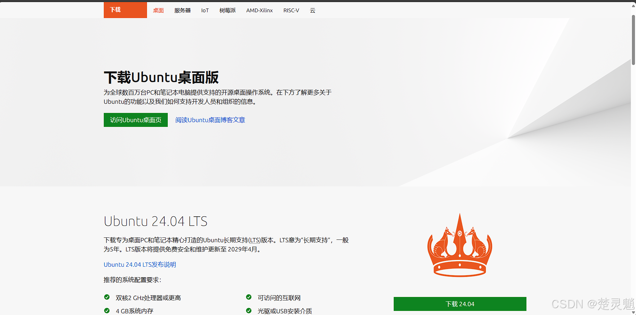Select the AMD-Xilinx tab
636x315 pixels.
[260, 11]
